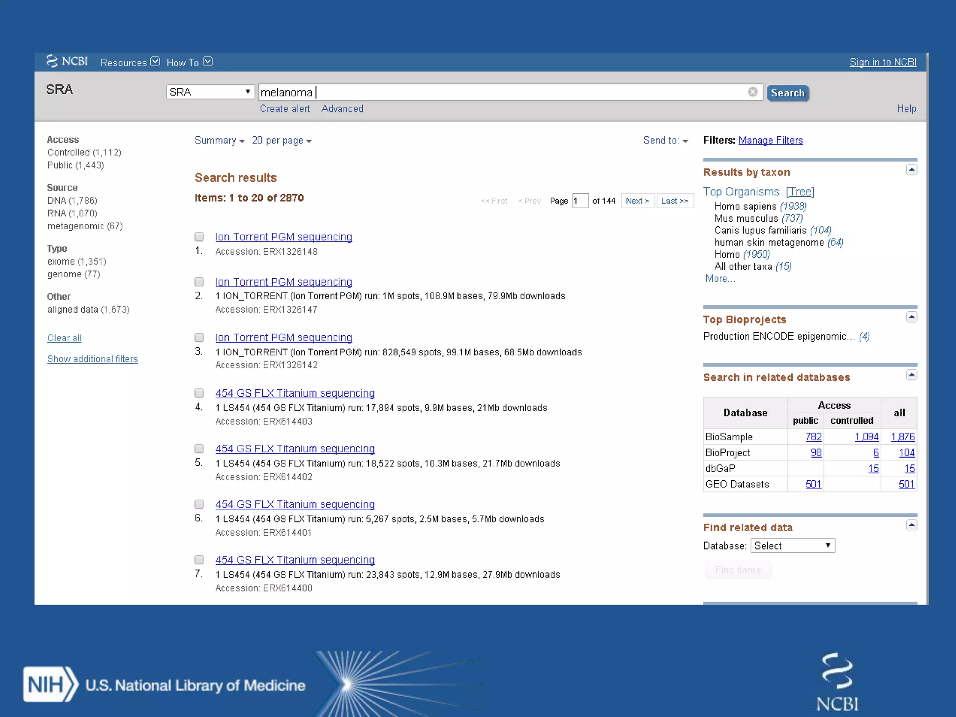956x717 pixels.
Task: Clear the melanoma search field
Action: point(752,92)
